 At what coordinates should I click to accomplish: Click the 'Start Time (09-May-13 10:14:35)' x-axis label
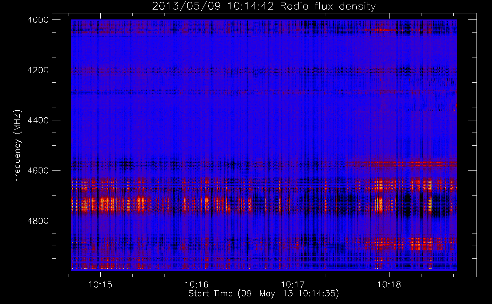pos(264,294)
